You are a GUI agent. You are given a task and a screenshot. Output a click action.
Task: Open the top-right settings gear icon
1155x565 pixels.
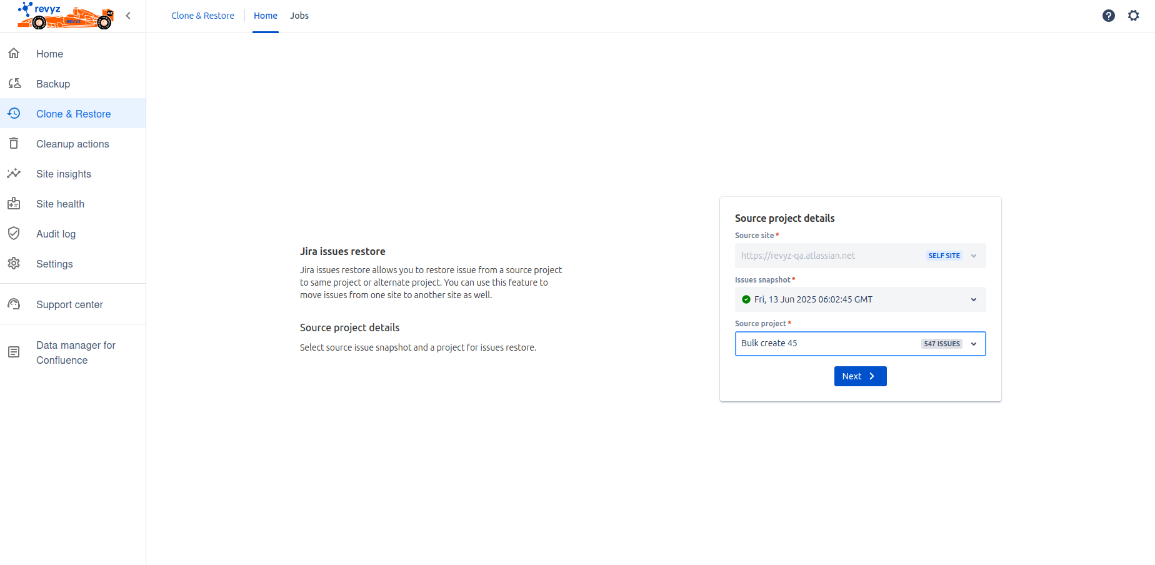(1133, 16)
